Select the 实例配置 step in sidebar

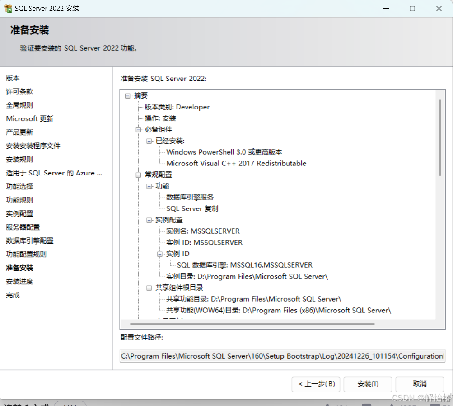[19, 214]
